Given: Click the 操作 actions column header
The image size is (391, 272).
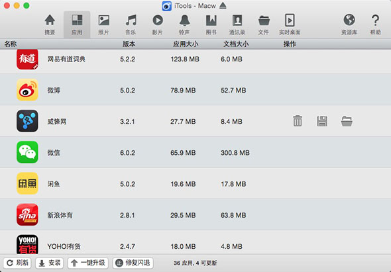Looking at the screenshot, I should point(290,44).
